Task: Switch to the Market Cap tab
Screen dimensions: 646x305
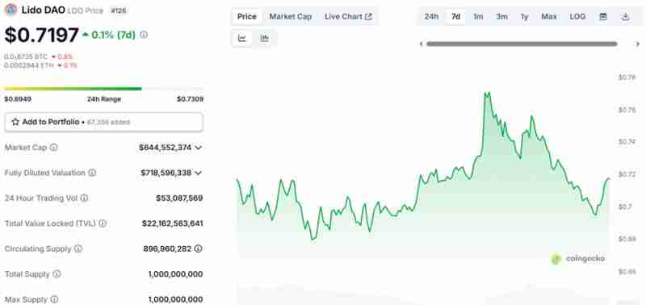Action: pyautogui.click(x=291, y=17)
